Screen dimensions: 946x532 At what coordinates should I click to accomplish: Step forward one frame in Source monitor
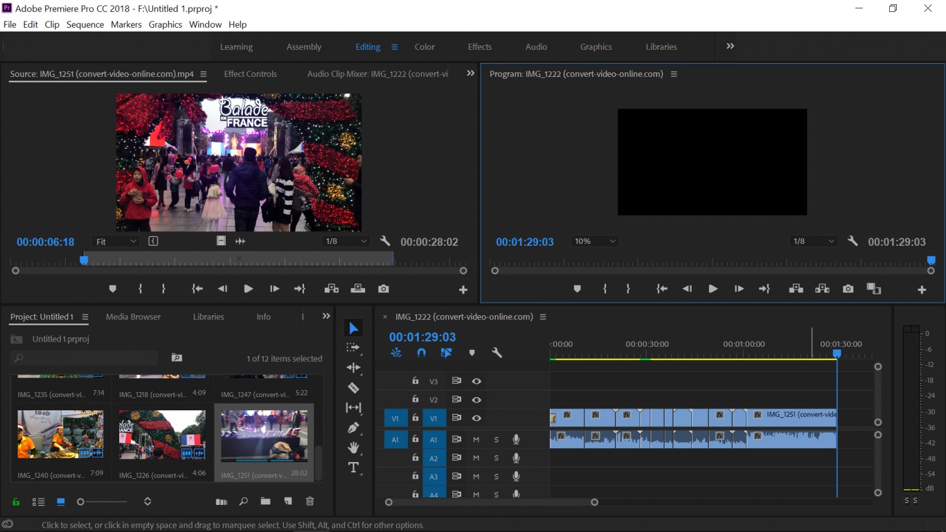(x=274, y=289)
